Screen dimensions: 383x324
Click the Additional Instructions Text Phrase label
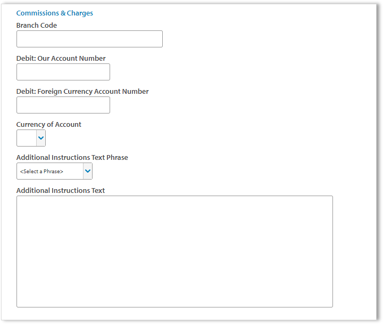(x=72, y=157)
